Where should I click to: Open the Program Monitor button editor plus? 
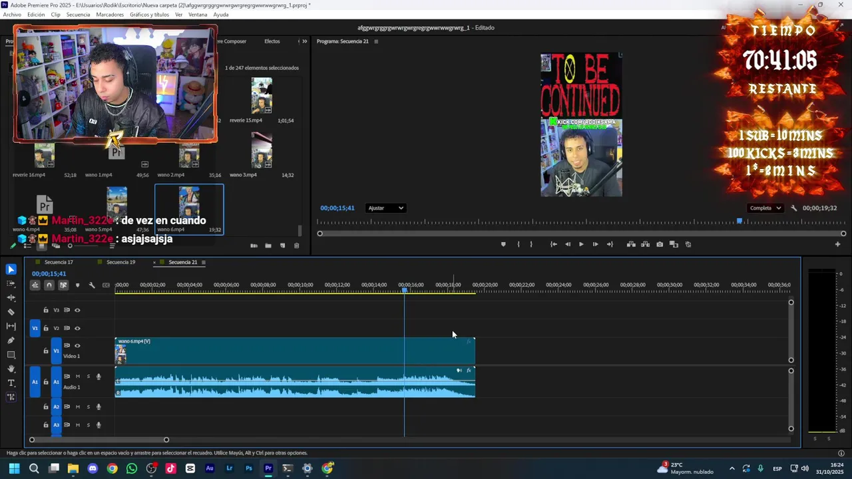837,244
